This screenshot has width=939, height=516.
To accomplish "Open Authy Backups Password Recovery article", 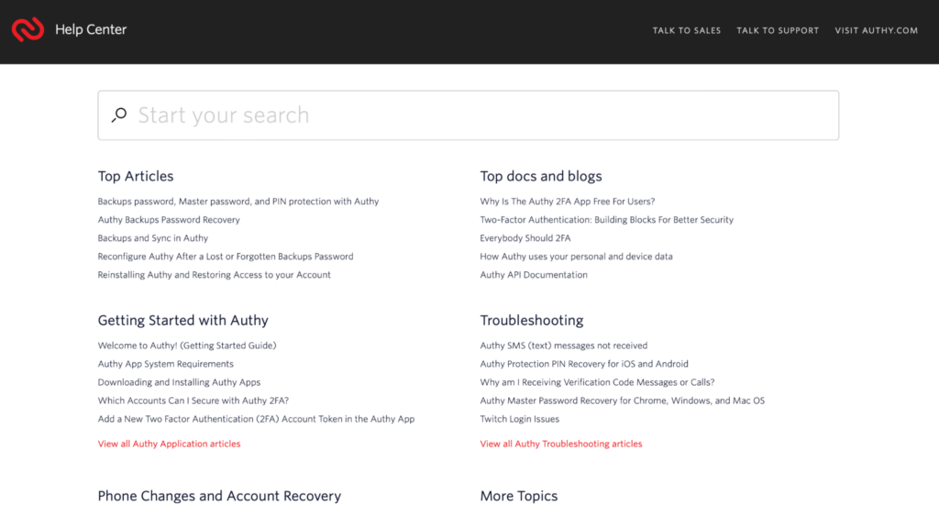I will click(169, 220).
